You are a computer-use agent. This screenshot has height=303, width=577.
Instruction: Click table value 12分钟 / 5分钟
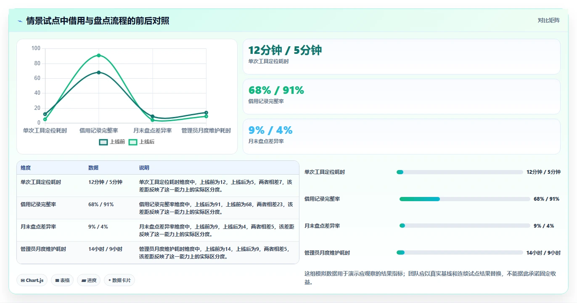106,182
